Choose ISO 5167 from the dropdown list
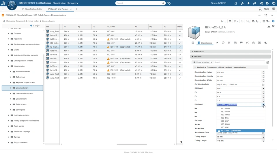This screenshot has width=277, height=155. [225, 121]
